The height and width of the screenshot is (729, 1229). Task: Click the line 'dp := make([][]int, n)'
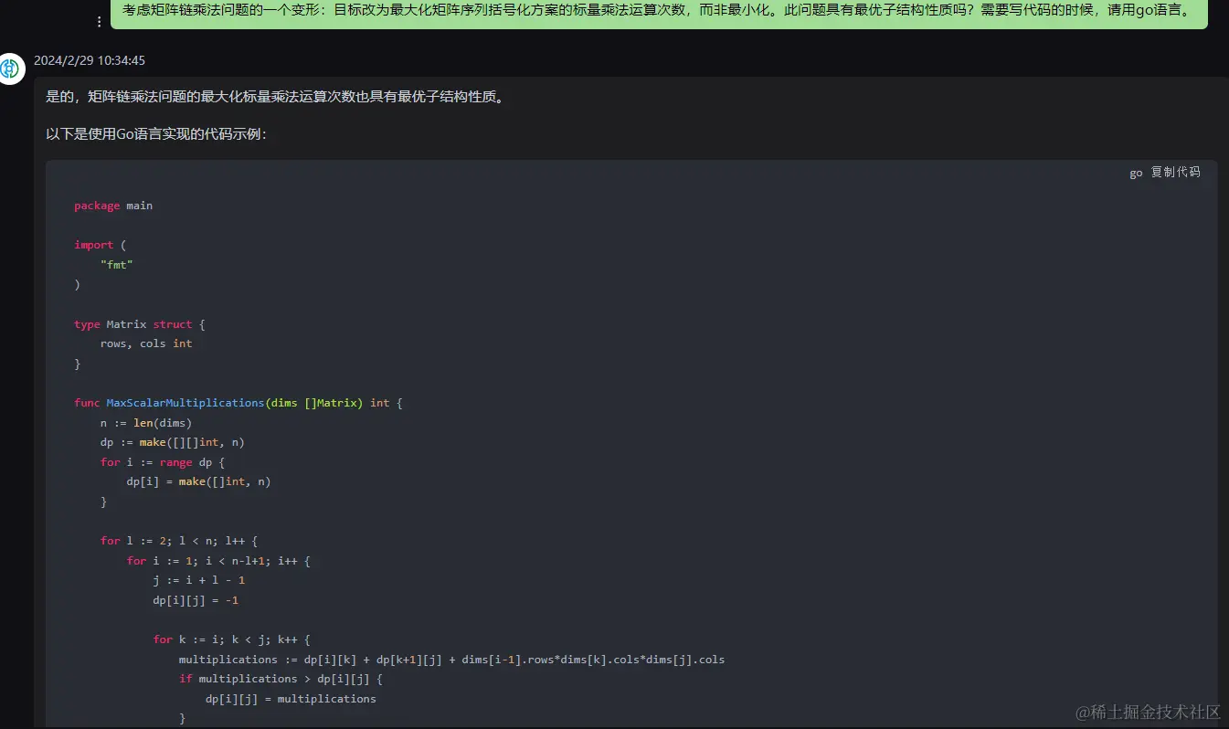coord(173,442)
